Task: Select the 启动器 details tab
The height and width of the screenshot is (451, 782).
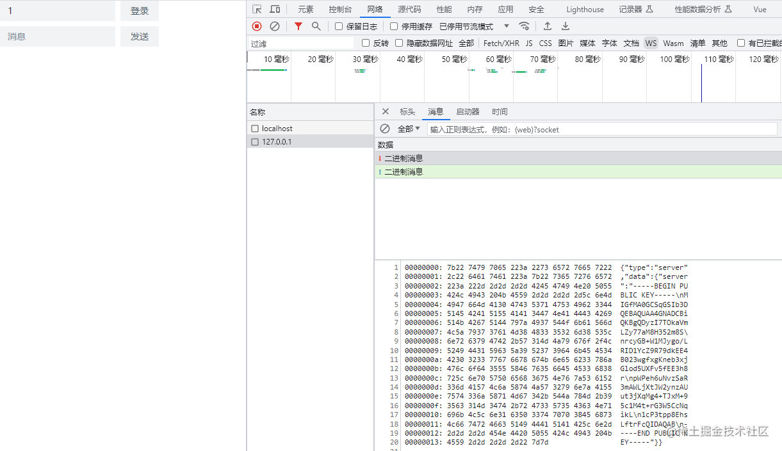Action: tap(468, 111)
